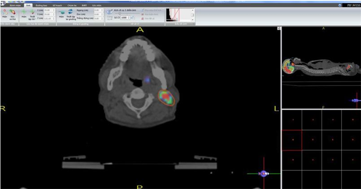The width and height of the screenshot is (361, 189).
Task: Click the Thiết lập lại giường refresh icon
Action: pyautogui.click(x=70, y=13)
